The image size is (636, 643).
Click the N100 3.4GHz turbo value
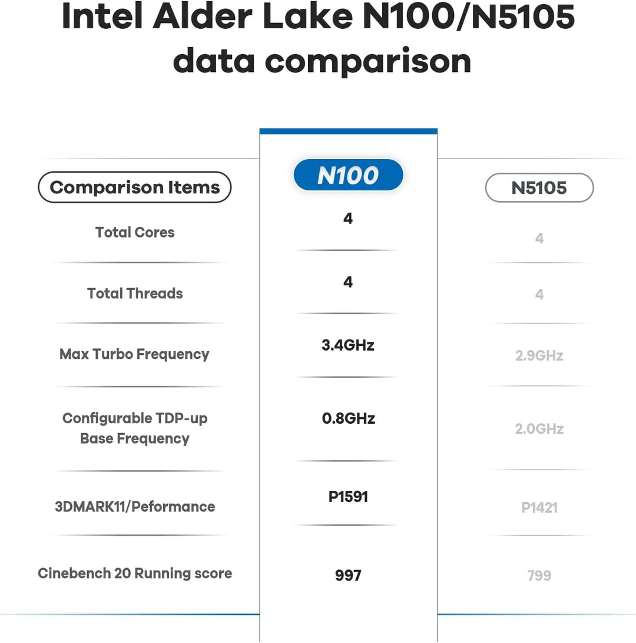point(348,345)
